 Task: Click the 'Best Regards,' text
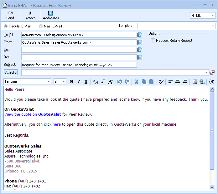[17, 135]
